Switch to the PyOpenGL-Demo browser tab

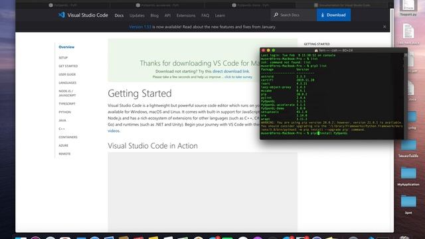tap(250, 5)
